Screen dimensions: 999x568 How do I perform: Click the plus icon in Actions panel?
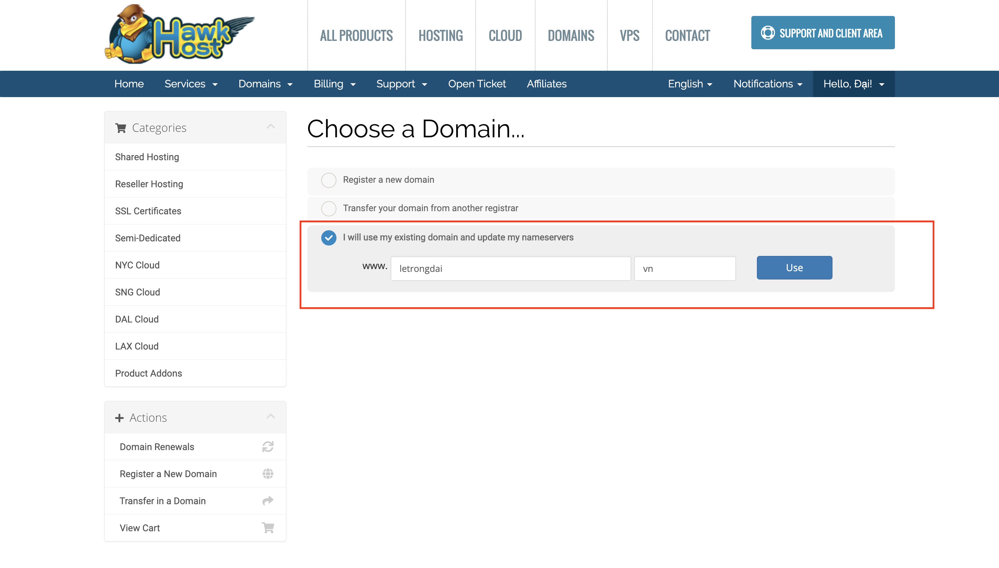[119, 417]
